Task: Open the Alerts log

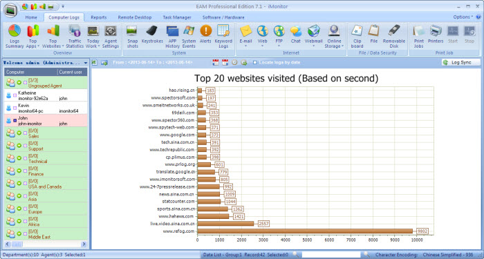Action: [205, 35]
